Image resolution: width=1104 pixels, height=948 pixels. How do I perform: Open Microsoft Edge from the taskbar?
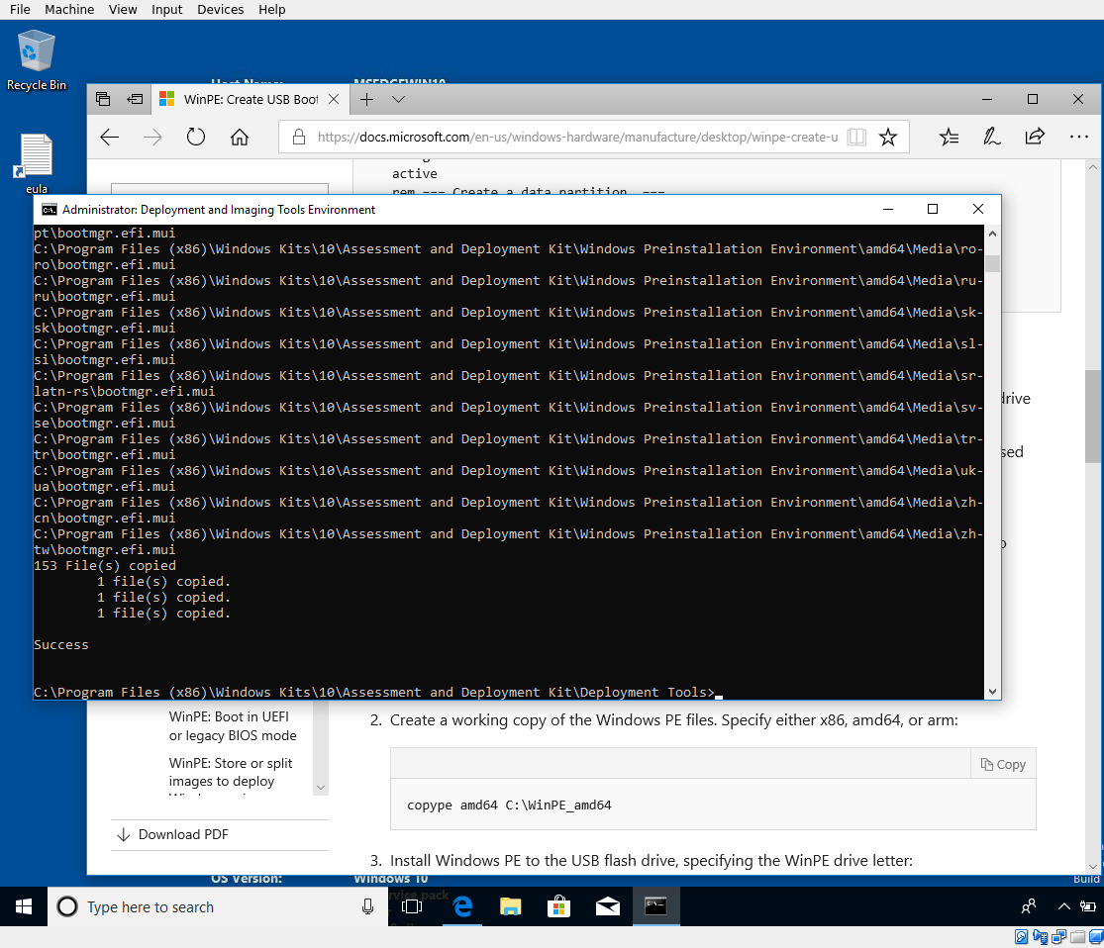(462, 906)
